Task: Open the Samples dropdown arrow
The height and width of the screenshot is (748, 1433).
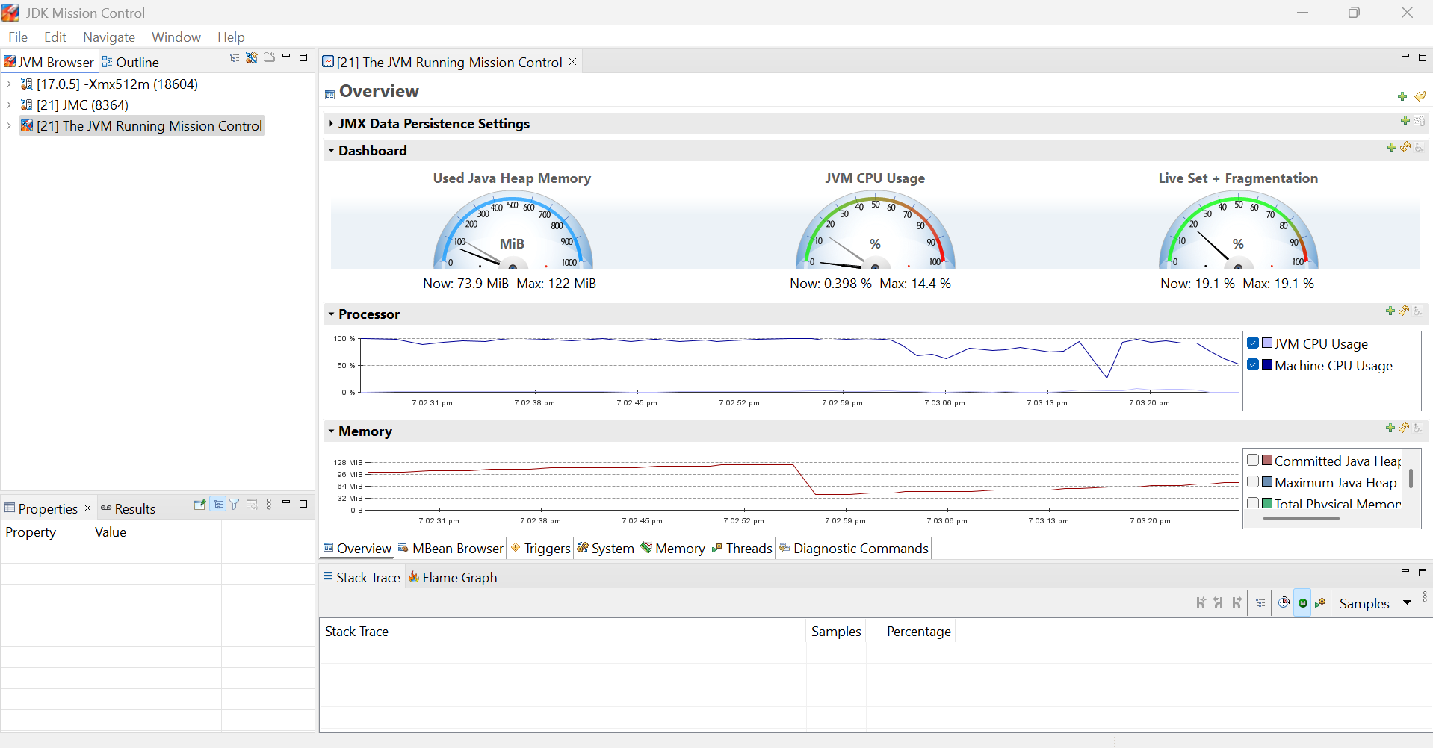Action: (x=1407, y=603)
